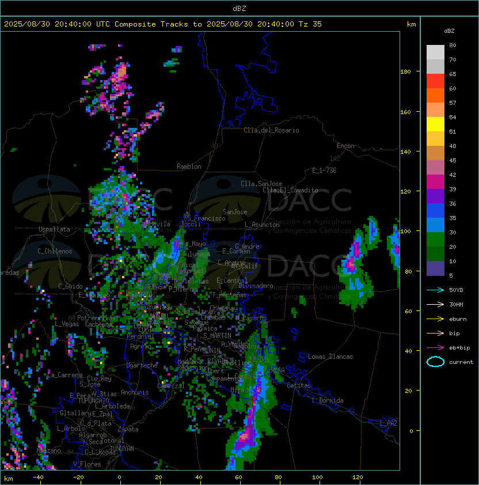Click the 'Carrizal' map label
Image resolution: width=479 pixels, height=485 pixels.
pyautogui.click(x=171, y=386)
